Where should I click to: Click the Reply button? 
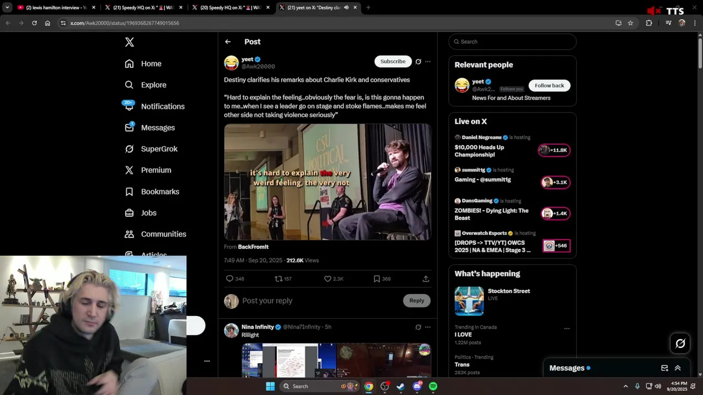417,301
